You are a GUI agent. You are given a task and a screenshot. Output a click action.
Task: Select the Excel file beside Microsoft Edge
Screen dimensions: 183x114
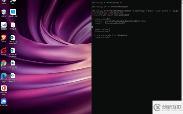(x=13, y=78)
